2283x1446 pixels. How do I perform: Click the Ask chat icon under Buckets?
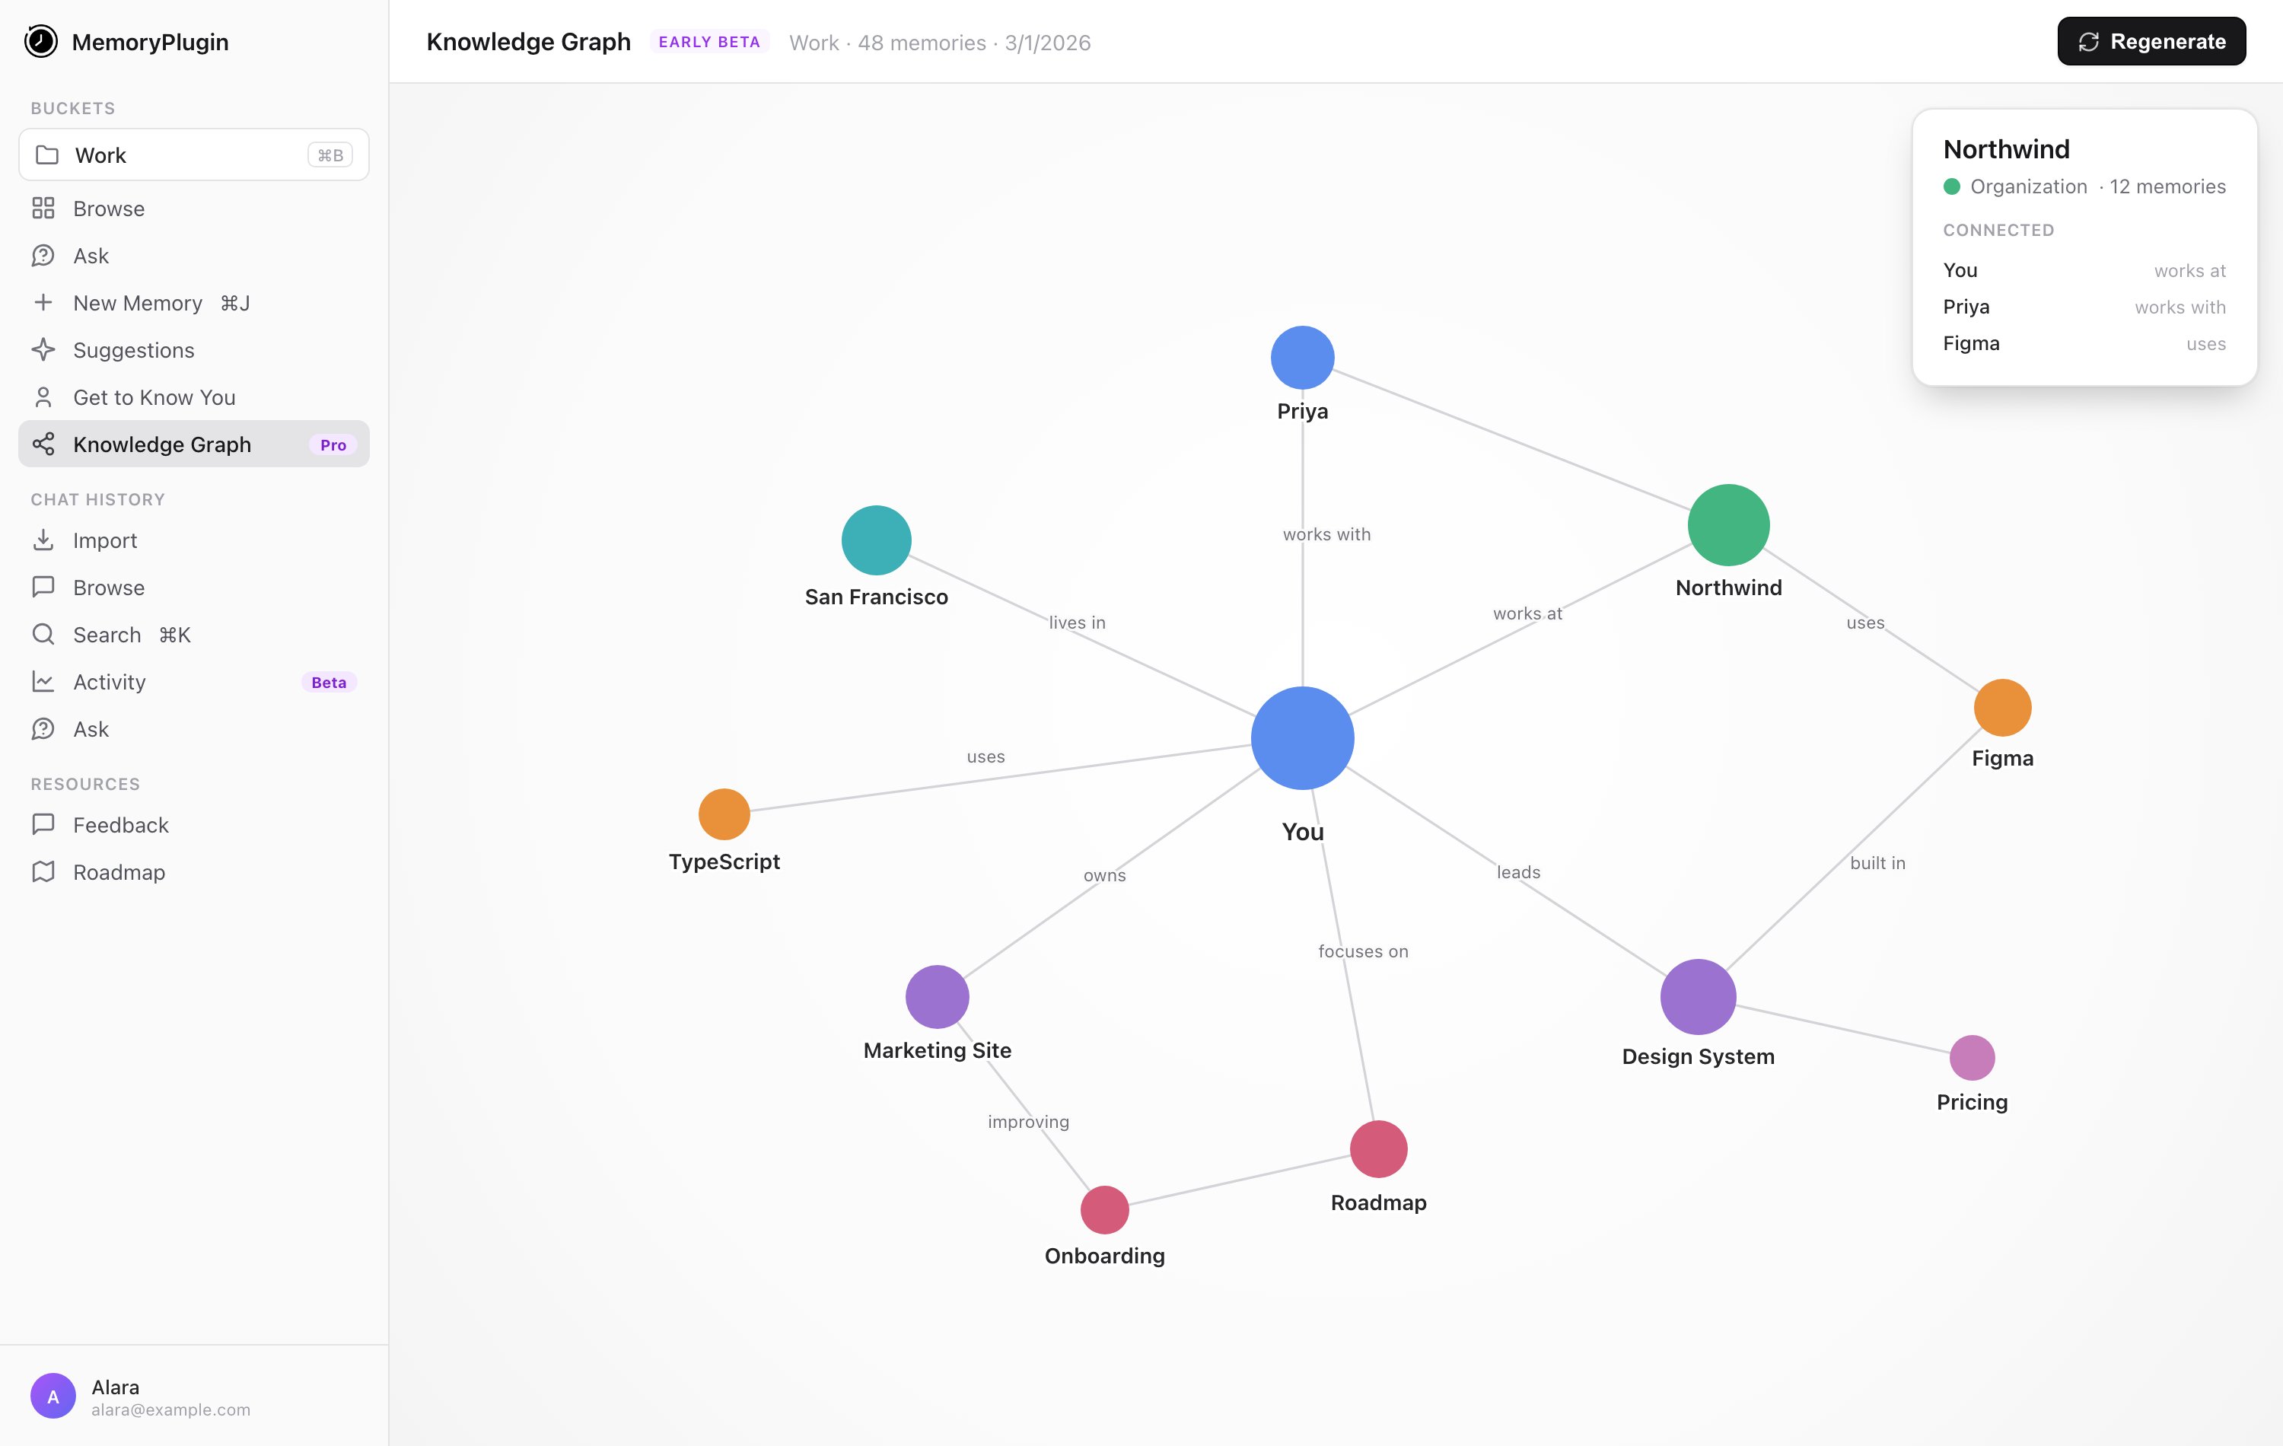[x=43, y=255]
